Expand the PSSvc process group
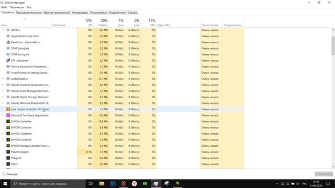This screenshot has width=335, height=188. coord(3,164)
